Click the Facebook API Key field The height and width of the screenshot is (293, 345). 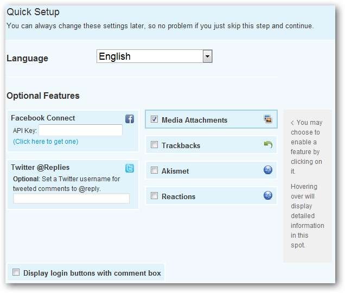point(80,130)
